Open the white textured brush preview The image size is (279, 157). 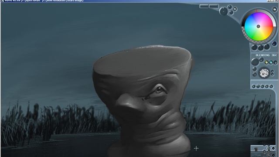264,73
